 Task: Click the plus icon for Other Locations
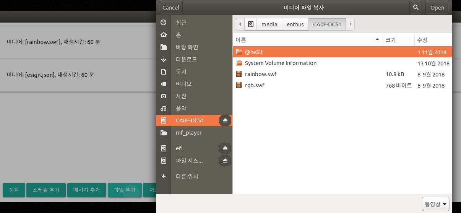point(164,176)
